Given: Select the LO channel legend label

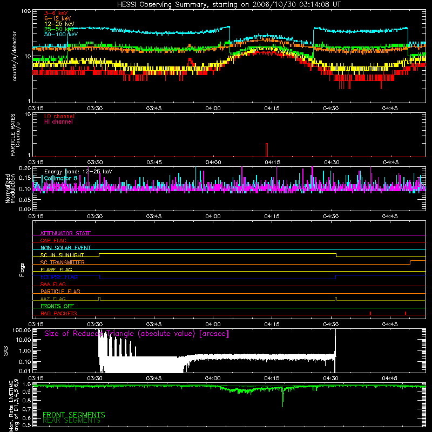Looking at the screenshot, I should [59, 116].
